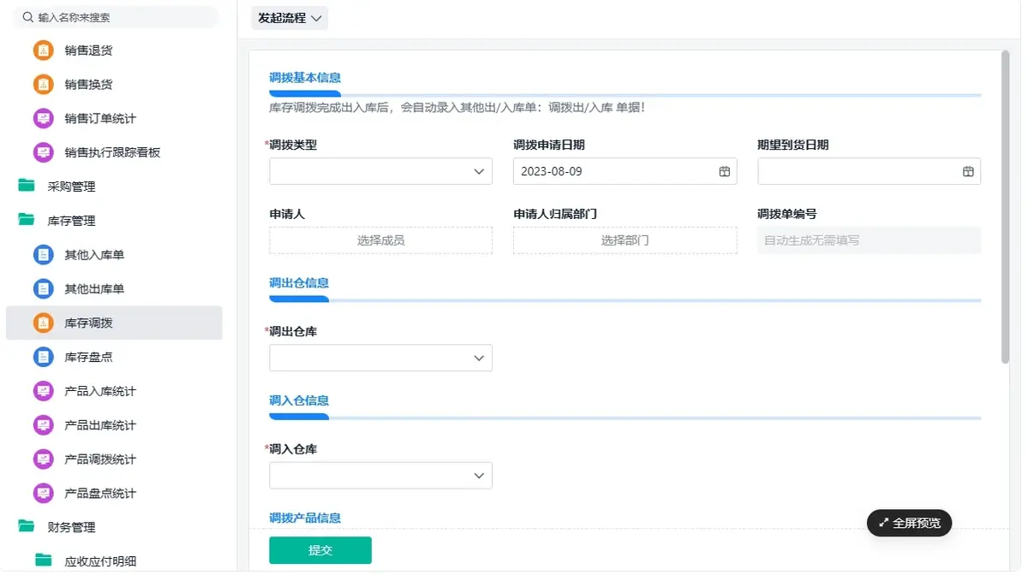Click the 调入仓信息 section heading

[299, 400]
